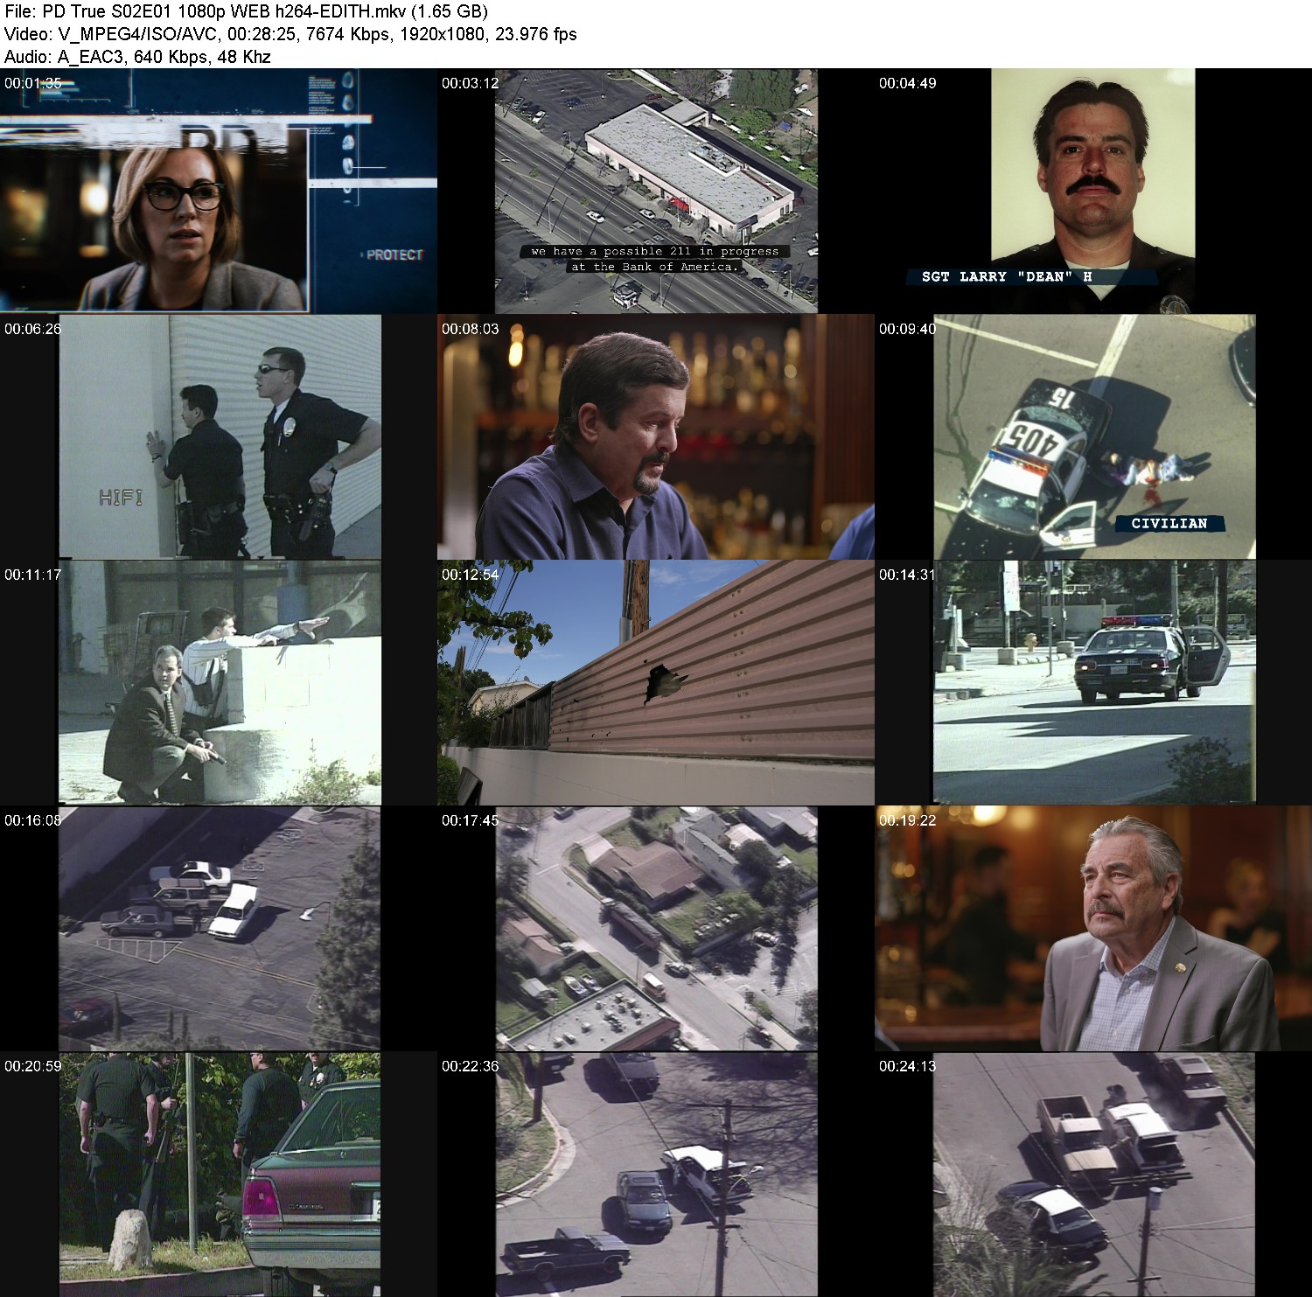Click the HIFI overlay text
The width and height of the screenshot is (1312, 1297).
click(121, 499)
